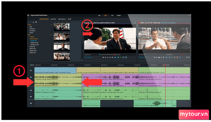Image resolution: width=211 pixels, height=122 pixels.
Task: Open source viewer timecode dropdown arrow
Action: [x=93, y=58]
